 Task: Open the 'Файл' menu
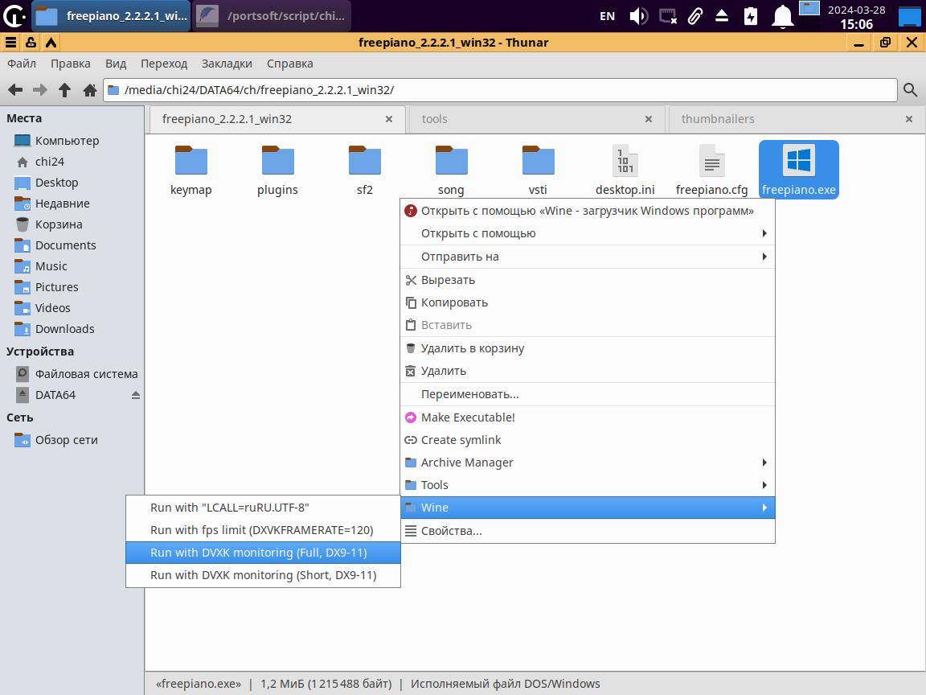(22, 64)
